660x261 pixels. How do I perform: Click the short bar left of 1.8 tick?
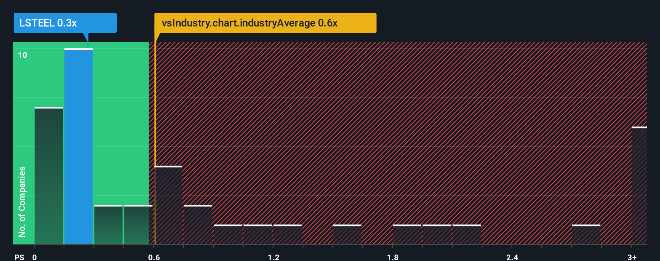pos(347,234)
